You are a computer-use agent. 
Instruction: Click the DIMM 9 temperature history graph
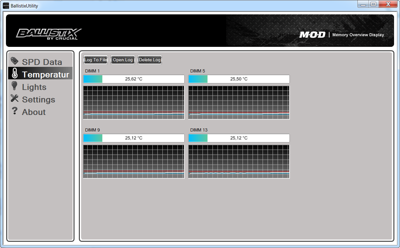[134, 161]
